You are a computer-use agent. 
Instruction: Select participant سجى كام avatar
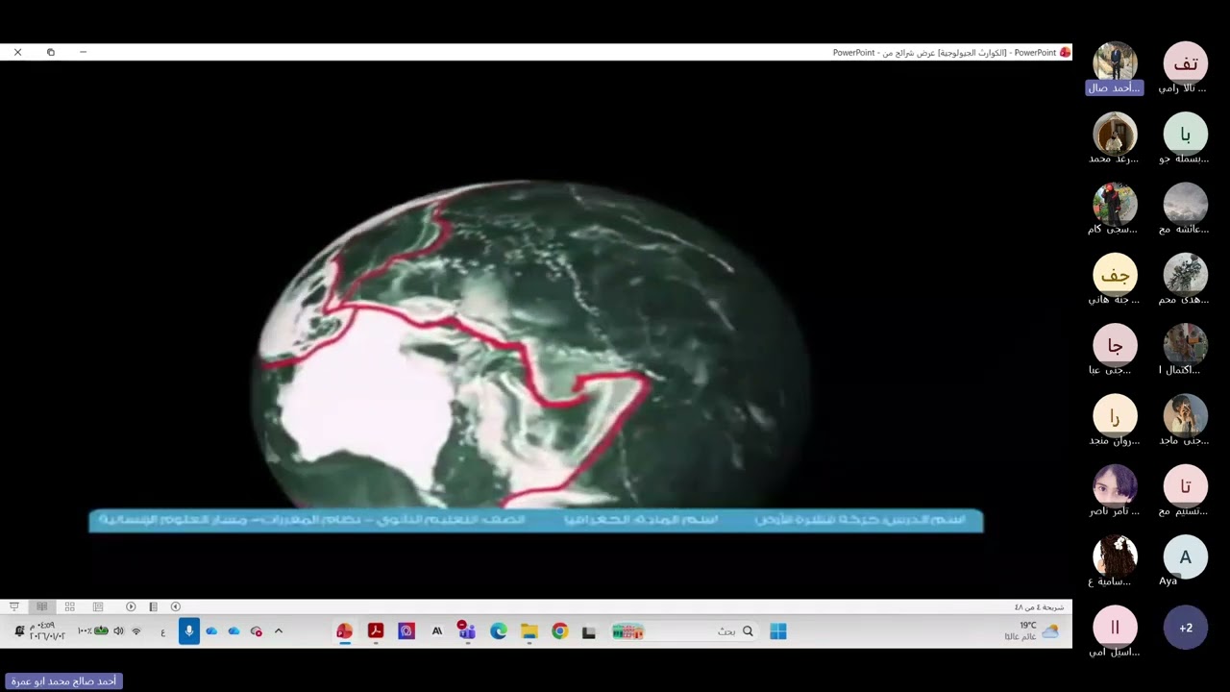click(1115, 205)
